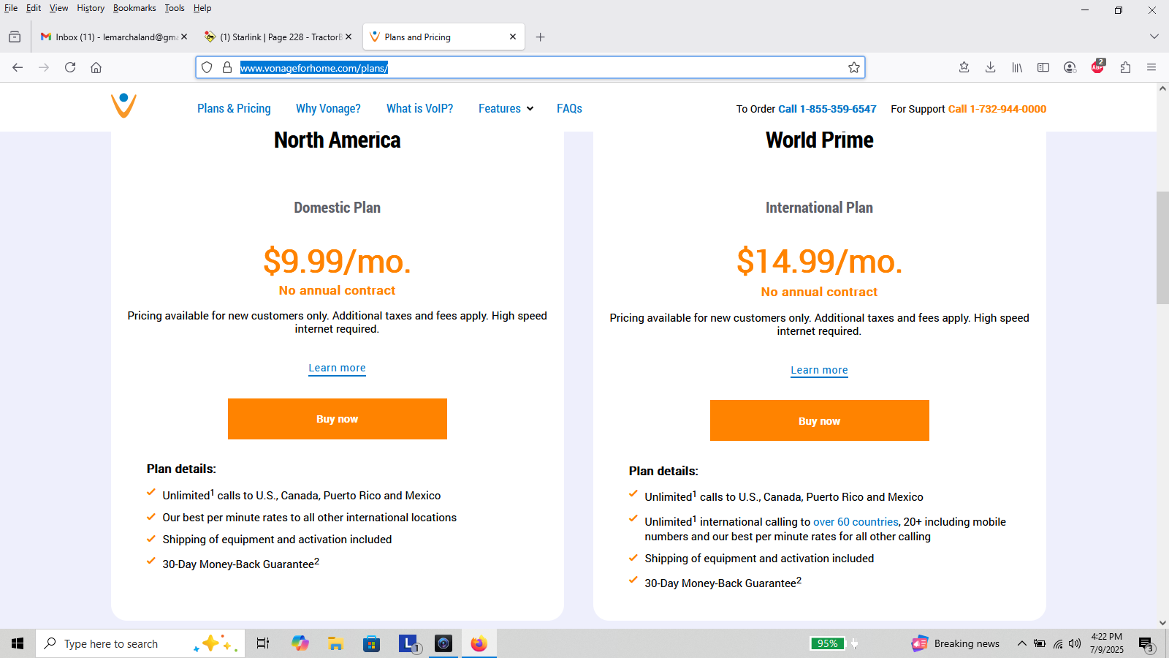The width and height of the screenshot is (1169, 658).
Task: Buy now the World Prime plan
Action: (820, 420)
